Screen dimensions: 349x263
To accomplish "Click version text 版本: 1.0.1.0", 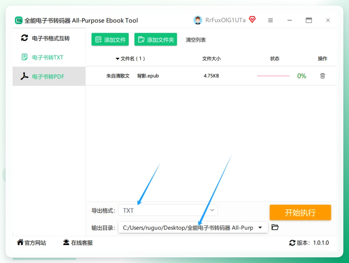I will coord(313,243).
